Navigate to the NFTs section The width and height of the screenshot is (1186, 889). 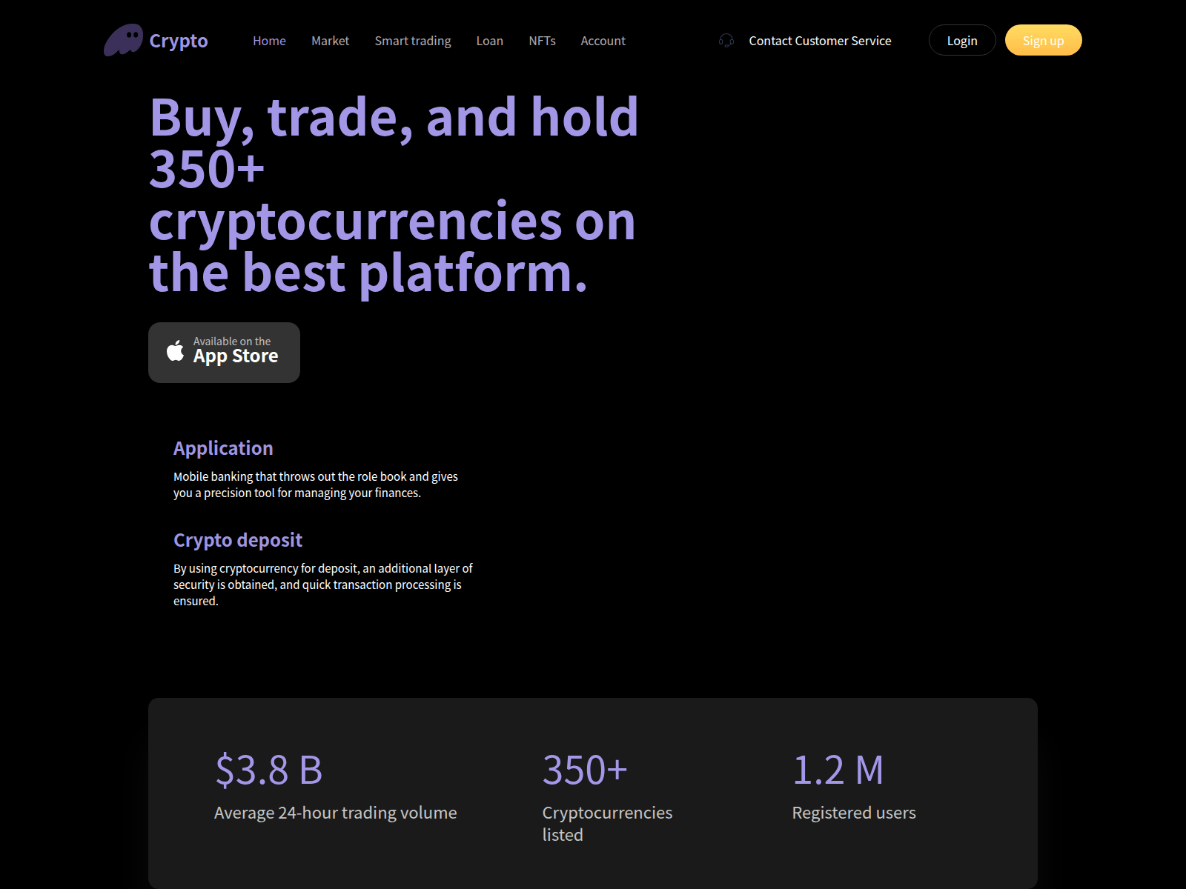click(542, 41)
